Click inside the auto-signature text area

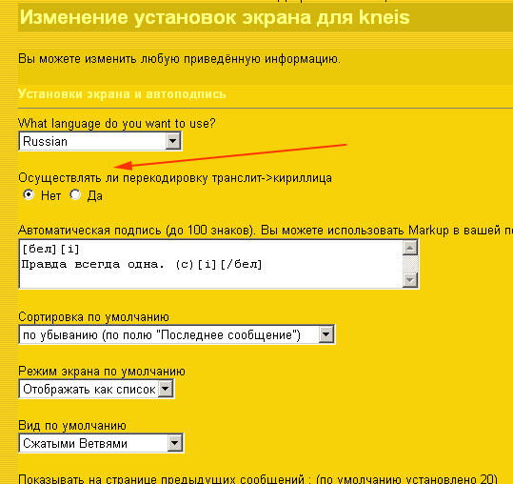point(211,264)
